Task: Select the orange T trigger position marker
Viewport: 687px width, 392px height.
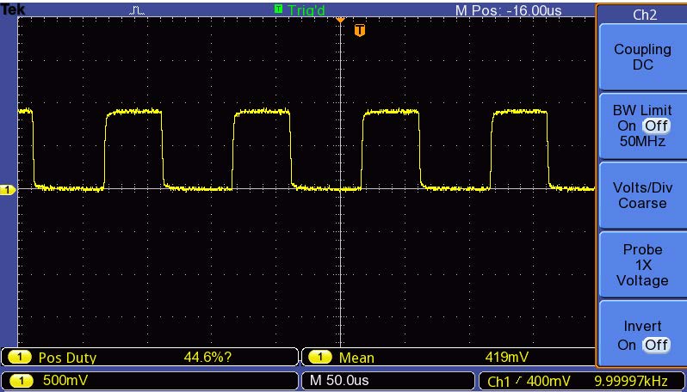Action: pos(359,31)
